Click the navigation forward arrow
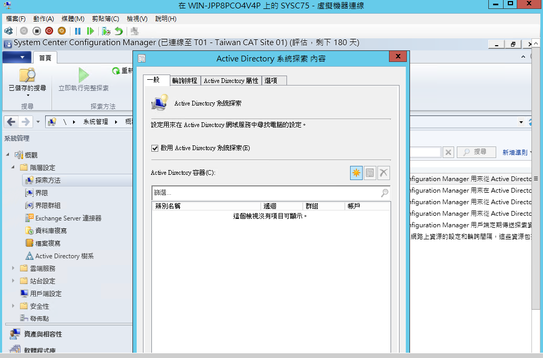543x358 pixels. click(x=25, y=122)
